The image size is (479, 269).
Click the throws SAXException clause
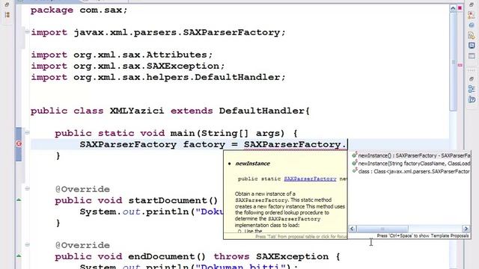coord(271,256)
